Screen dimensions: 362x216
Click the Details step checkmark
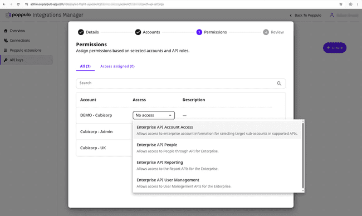pos(81,32)
